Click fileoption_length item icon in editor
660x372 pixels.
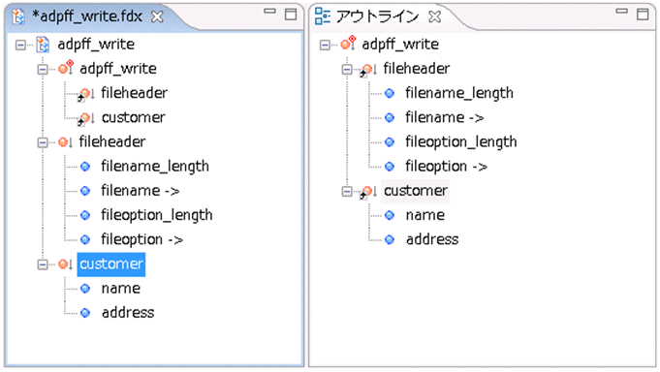pos(85,215)
